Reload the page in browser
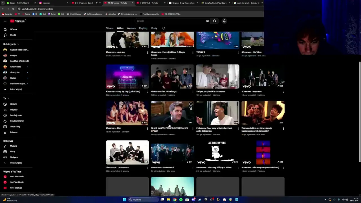This screenshot has height=203, width=361. 13,9
